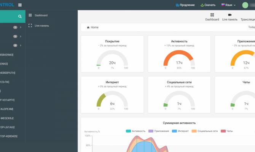Click the Продление link
This screenshot has height=152, width=255.
[x=187, y=5]
